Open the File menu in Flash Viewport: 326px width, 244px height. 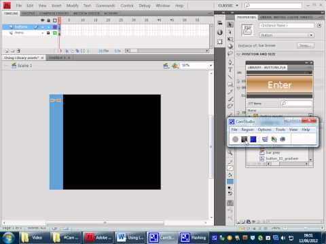(x=19, y=5)
